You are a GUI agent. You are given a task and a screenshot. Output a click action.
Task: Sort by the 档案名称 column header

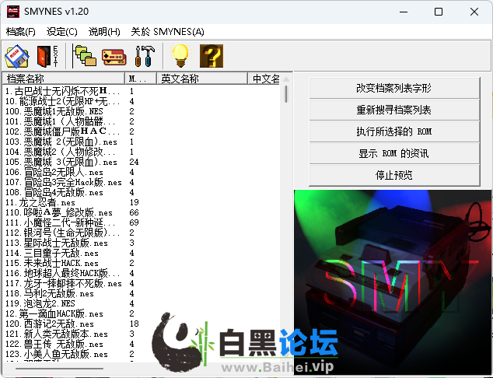pyautogui.click(x=64, y=79)
